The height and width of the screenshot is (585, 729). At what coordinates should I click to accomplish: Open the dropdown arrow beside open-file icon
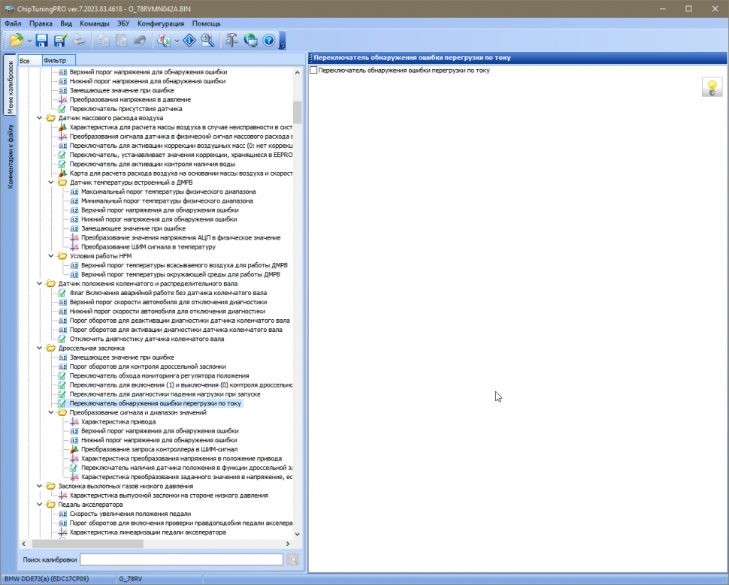[29, 41]
